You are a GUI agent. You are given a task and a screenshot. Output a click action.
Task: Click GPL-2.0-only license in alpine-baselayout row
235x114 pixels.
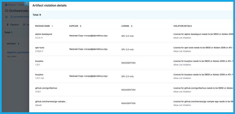click(128, 36)
